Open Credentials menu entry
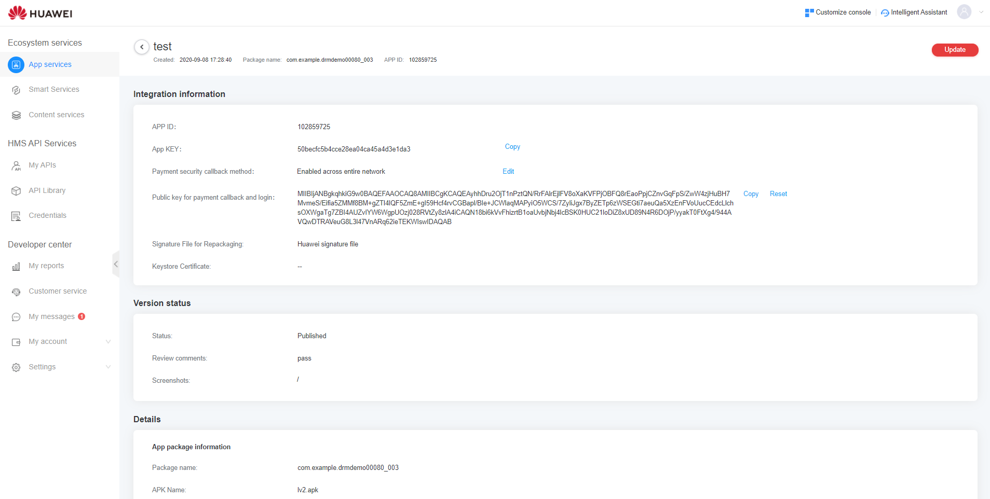Screen dimensions: 990x499 (47, 215)
